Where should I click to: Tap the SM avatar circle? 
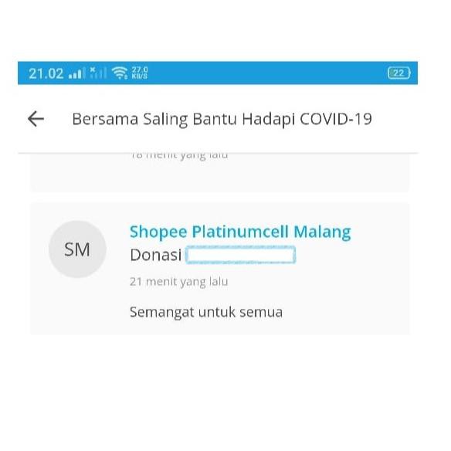[77, 249]
